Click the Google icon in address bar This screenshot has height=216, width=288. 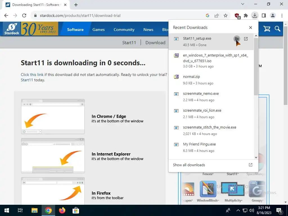pos(208,15)
